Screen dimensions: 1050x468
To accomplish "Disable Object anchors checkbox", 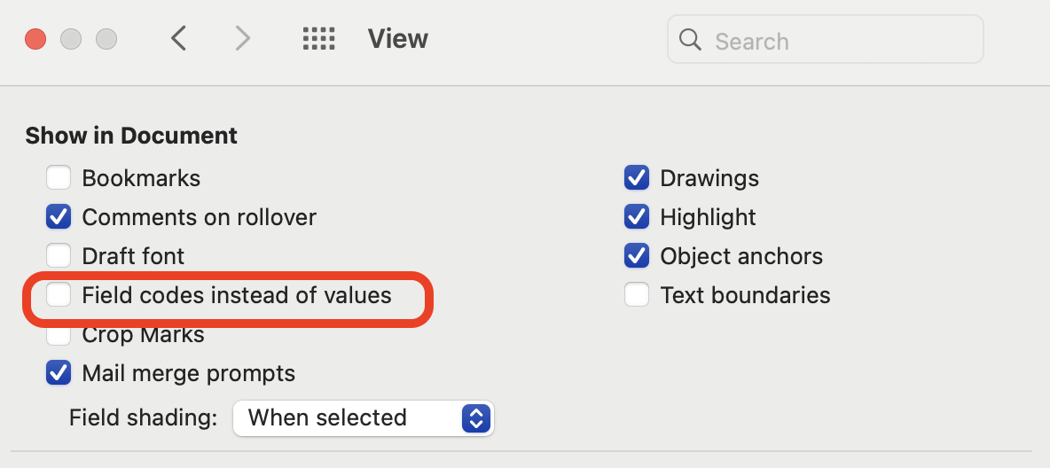I will coord(637,256).
